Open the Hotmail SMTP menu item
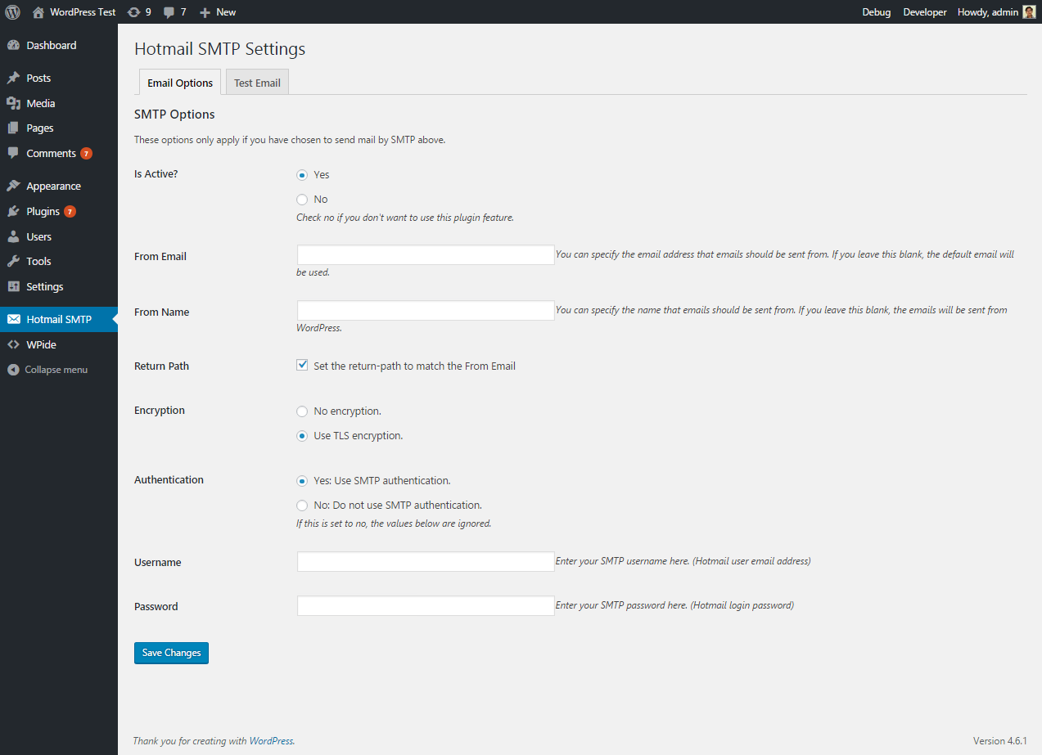This screenshot has height=755, width=1042. (x=59, y=320)
